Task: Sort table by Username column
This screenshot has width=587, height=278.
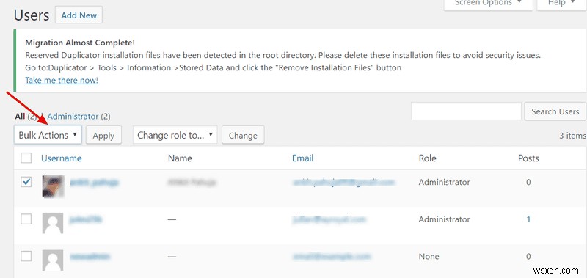Action: (62, 158)
